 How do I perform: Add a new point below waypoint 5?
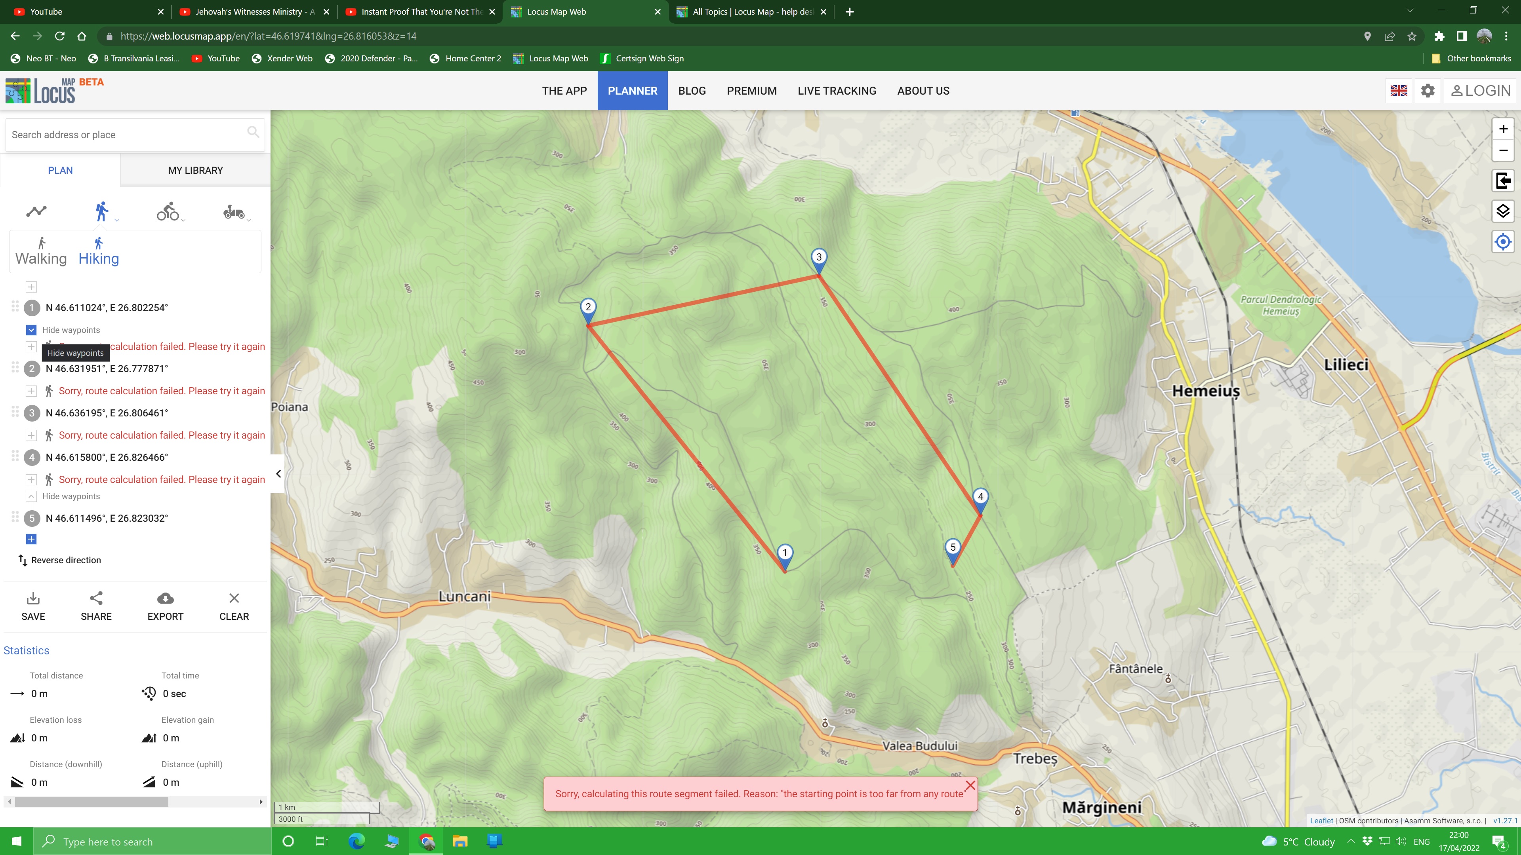[31, 539]
